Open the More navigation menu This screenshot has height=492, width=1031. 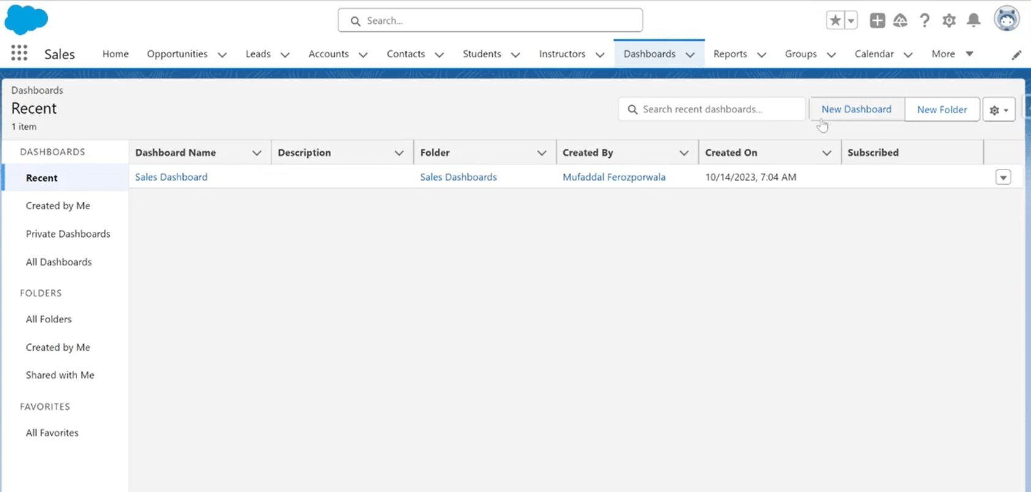coord(952,54)
